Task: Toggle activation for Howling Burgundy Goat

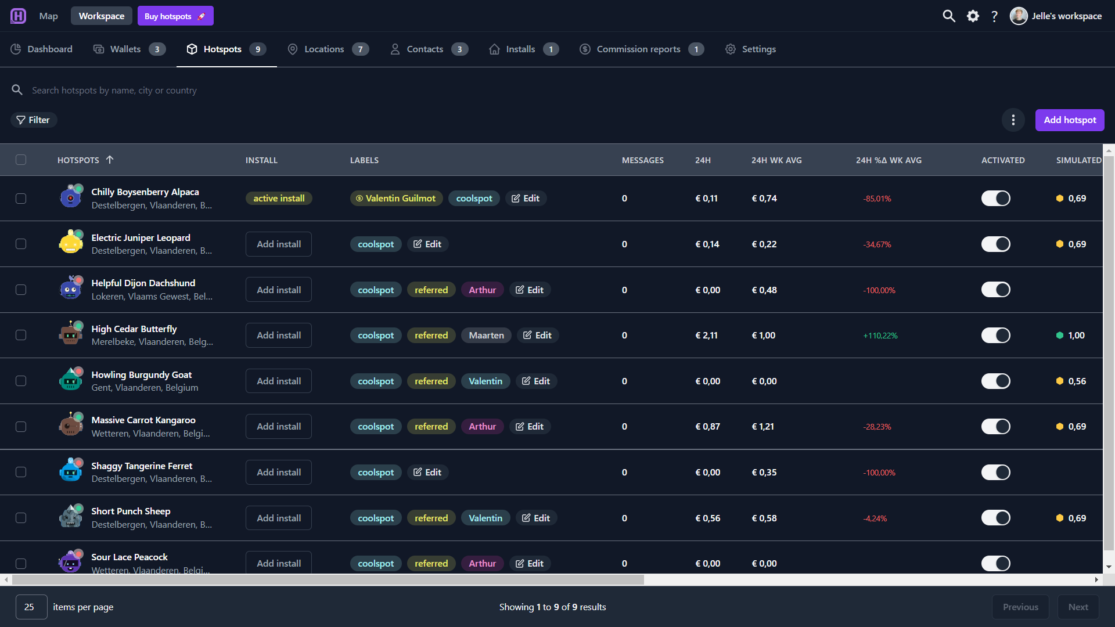Action: [x=996, y=381]
